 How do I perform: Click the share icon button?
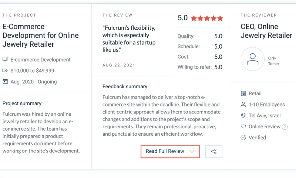pos(213,152)
